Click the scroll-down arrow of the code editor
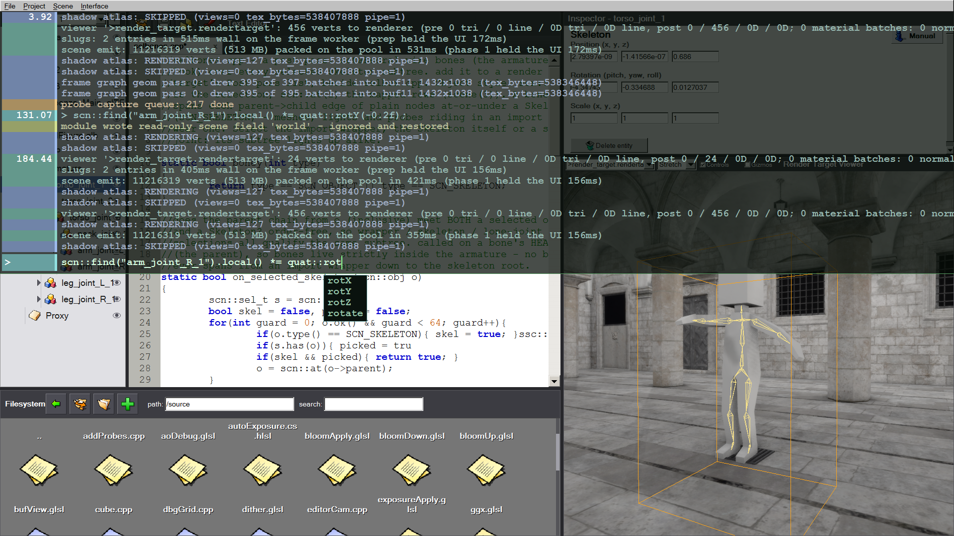The width and height of the screenshot is (954, 536). click(x=554, y=381)
